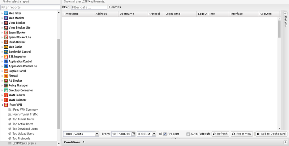Image resolution: width=289 pixels, height=146 pixels.
Task: Open the Hourly Tunnel Traffic report
Action: (25, 114)
